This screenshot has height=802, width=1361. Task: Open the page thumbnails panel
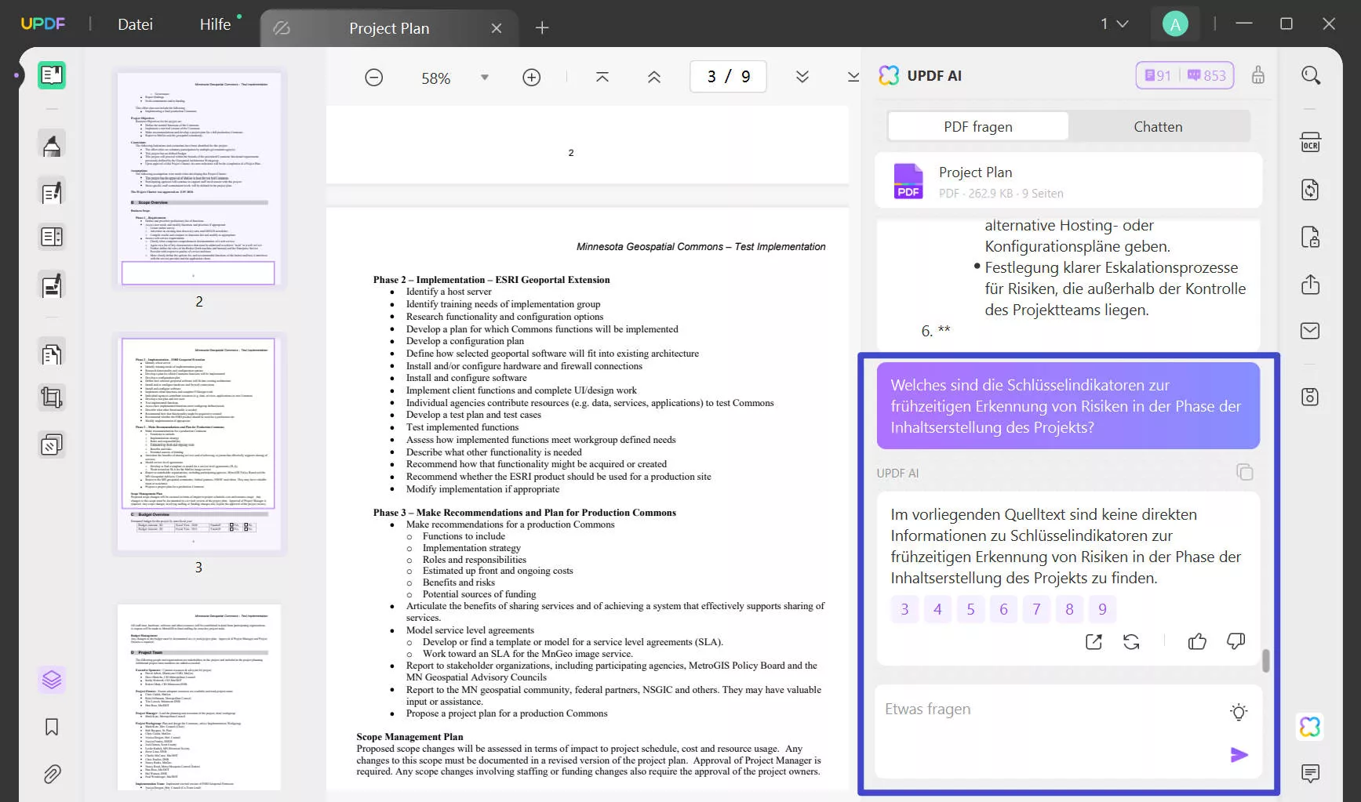click(52, 679)
